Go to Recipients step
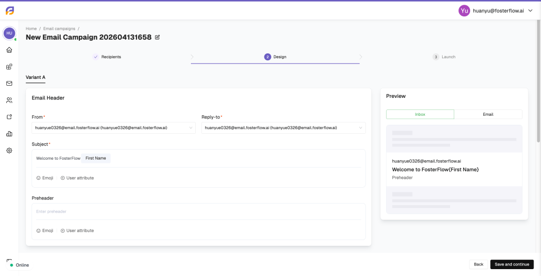This screenshot has height=276, width=541. tap(107, 57)
